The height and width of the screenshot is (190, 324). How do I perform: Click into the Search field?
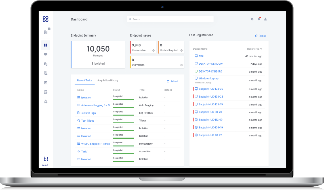click(x=170, y=19)
